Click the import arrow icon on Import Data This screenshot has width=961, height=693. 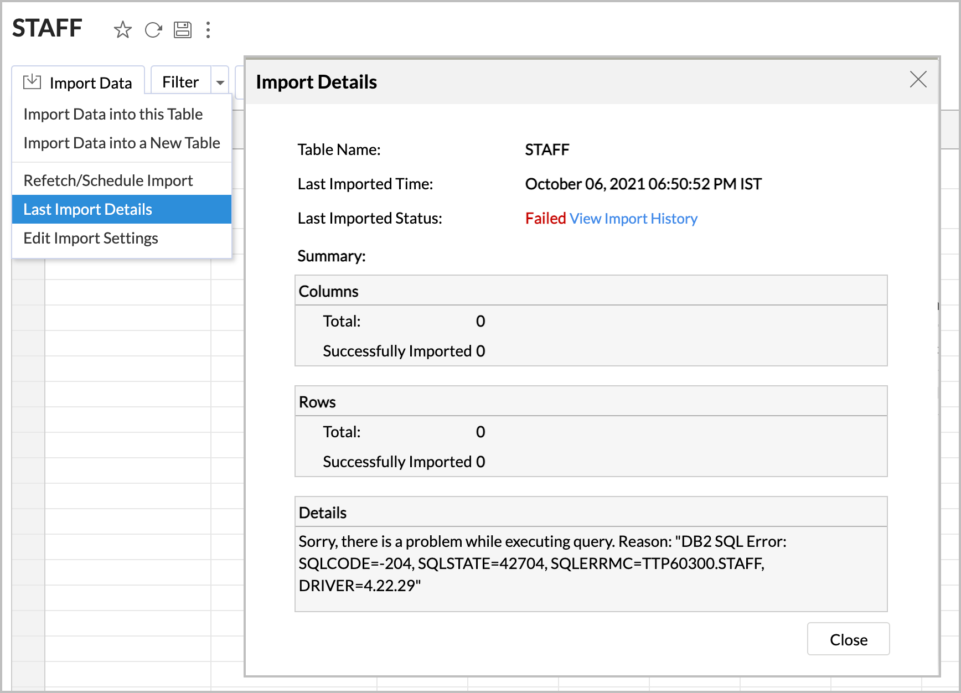(x=32, y=82)
